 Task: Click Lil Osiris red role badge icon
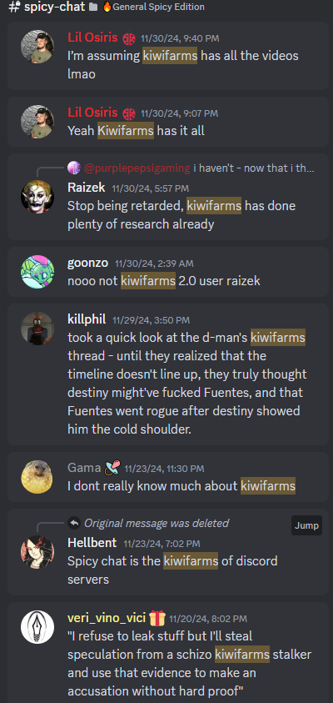129,38
